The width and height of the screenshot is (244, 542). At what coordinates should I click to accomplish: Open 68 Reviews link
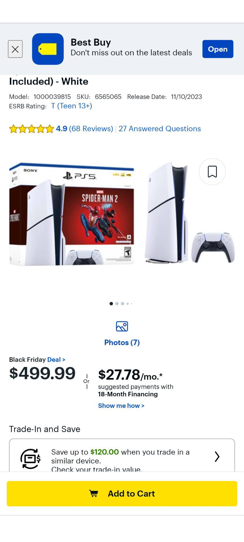[91, 129]
